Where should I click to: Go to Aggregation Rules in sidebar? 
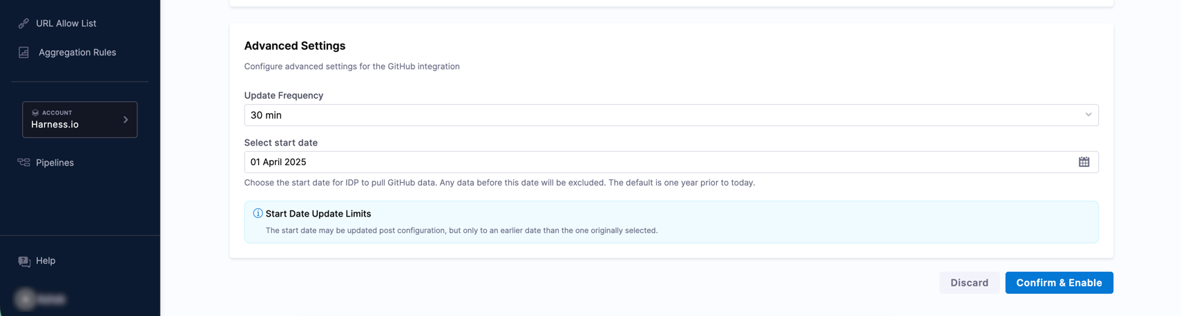click(77, 52)
